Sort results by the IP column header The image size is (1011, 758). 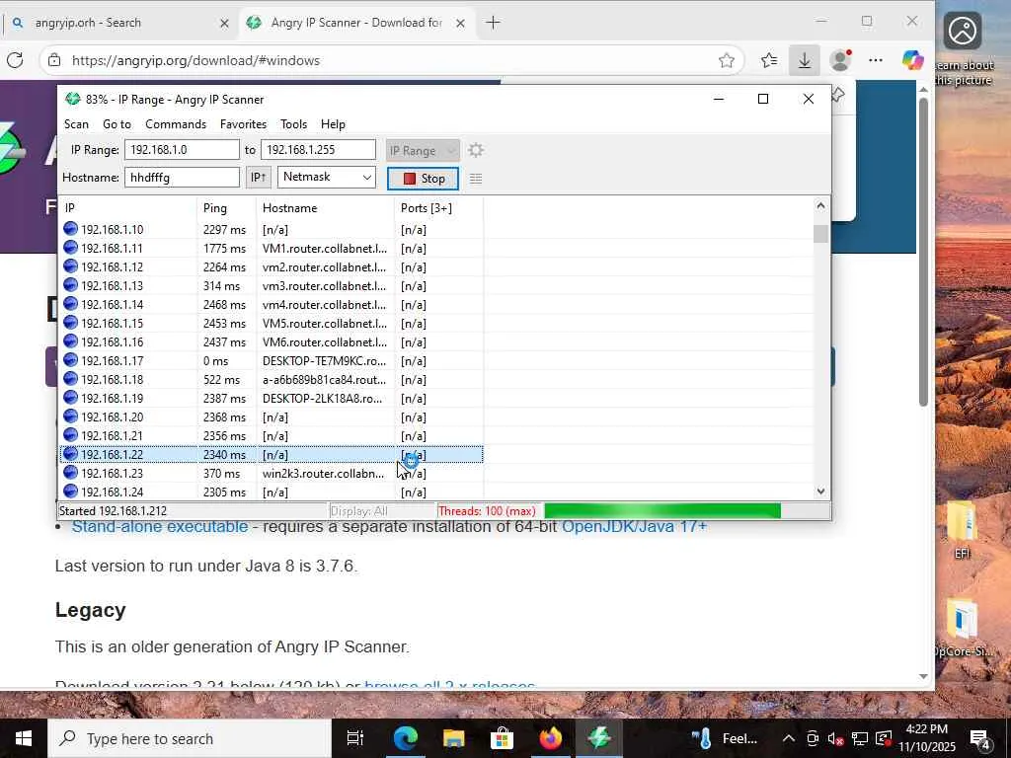(127, 208)
